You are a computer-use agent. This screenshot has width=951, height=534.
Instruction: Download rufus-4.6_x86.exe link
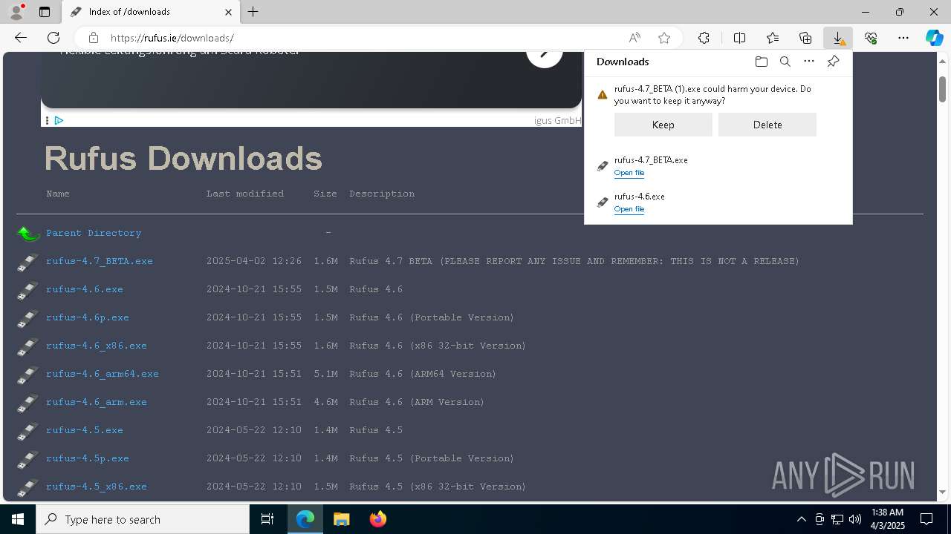pyautogui.click(x=97, y=346)
